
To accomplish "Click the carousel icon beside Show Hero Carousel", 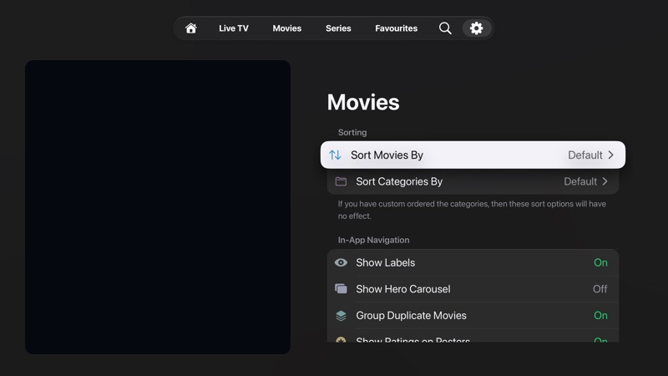I will point(341,289).
